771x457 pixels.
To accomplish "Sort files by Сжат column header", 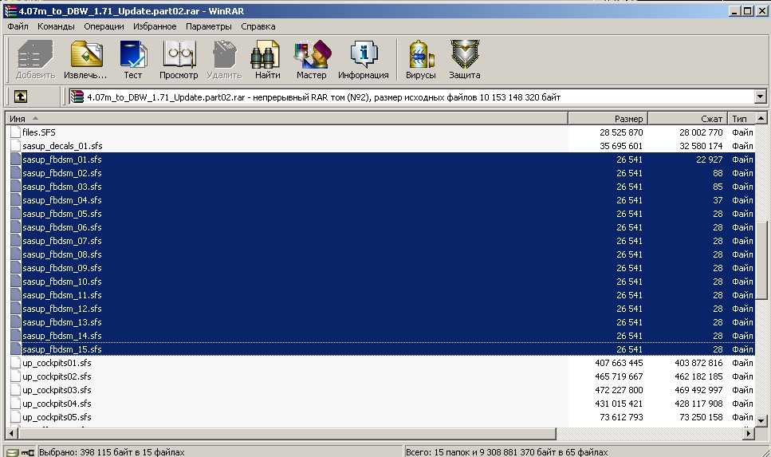I will (688, 119).
